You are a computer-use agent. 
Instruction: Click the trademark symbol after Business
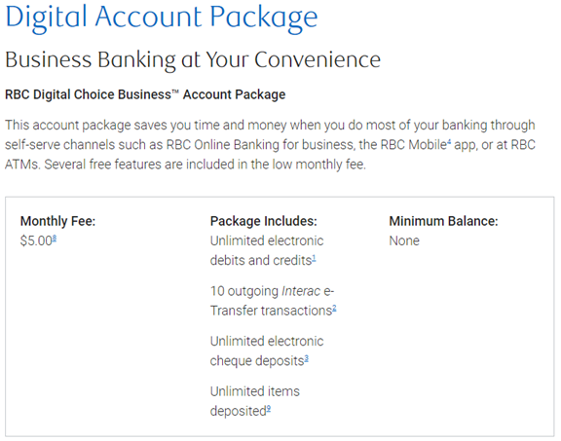click(175, 92)
